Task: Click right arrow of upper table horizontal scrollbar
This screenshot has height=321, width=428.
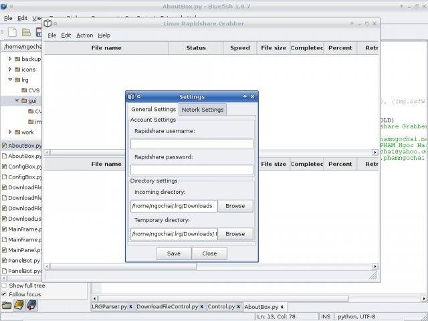Action: coord(375,152)
